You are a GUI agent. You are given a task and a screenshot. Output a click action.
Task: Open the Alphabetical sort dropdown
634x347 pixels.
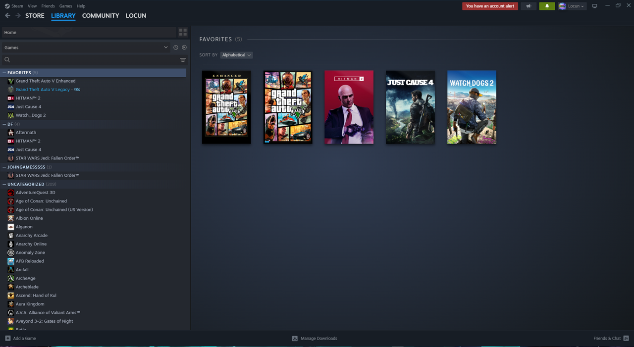237,55
